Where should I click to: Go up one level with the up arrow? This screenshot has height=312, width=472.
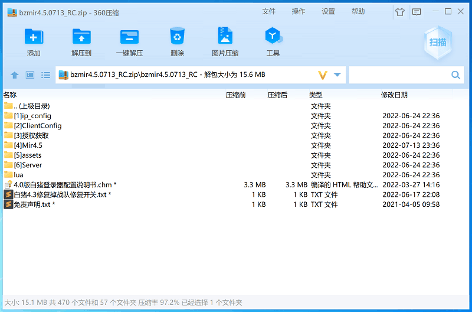tap(14, 75)
